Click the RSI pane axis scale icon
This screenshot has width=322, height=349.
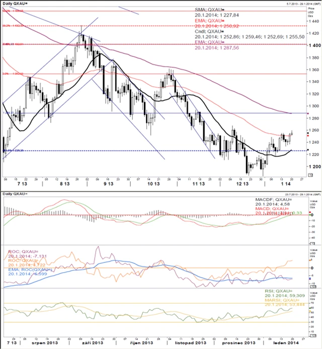[x=313, y=335]
